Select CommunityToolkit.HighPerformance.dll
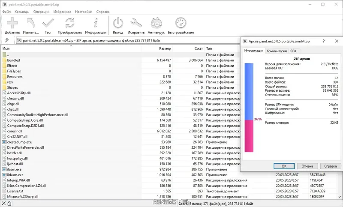Viewport: 343px width, 207px height. 38,115
